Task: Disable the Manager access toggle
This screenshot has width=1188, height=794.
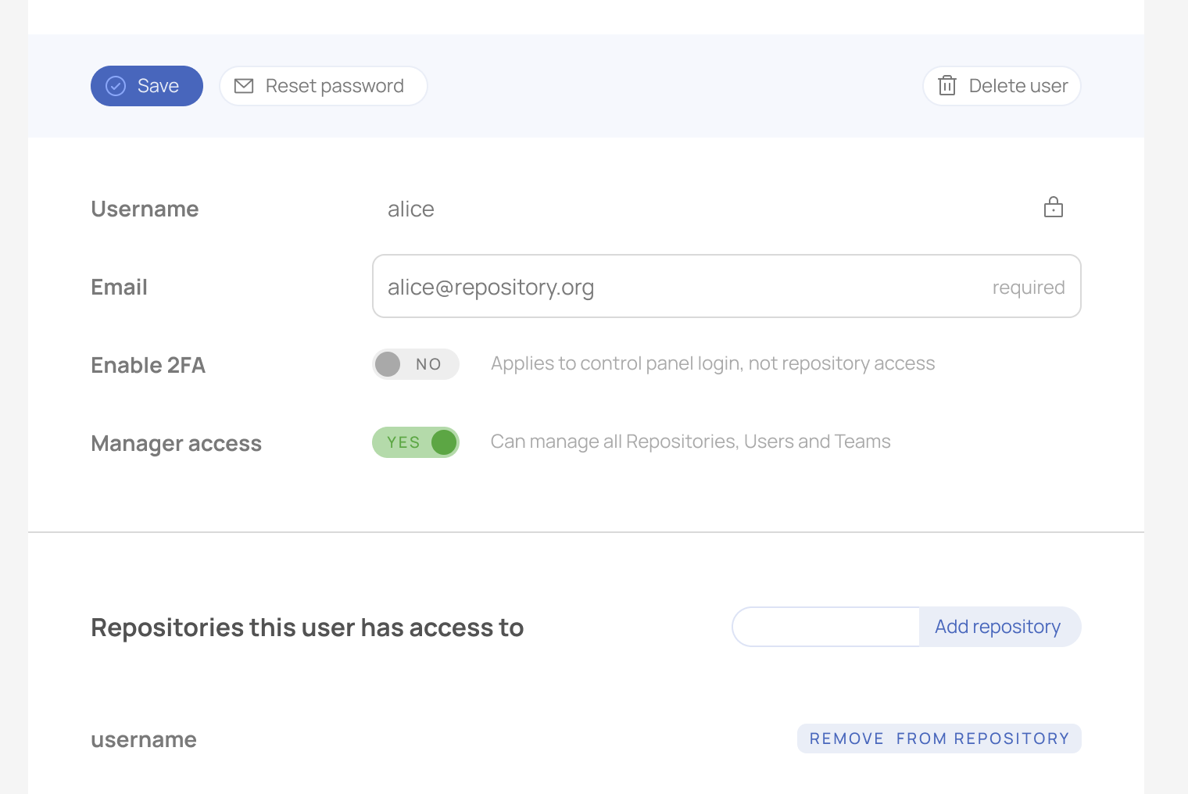Action: pyautogui.click(x=416, y=442)
